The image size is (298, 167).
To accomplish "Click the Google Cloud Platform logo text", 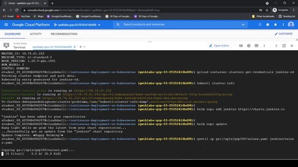I will [x=31, y=25].
